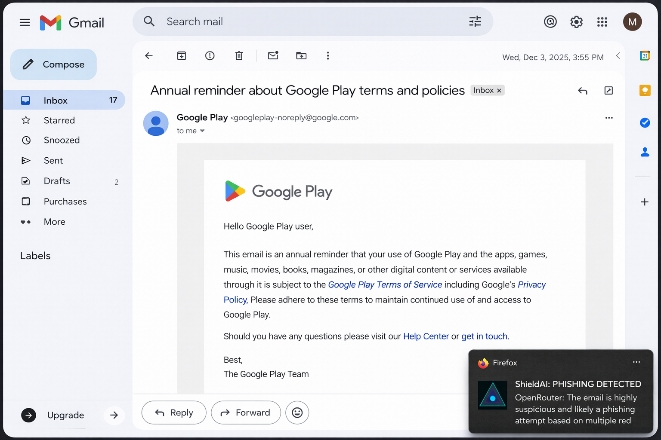Open the Privacy Policy link
This screenshot has width=661, height=440.
531,285
